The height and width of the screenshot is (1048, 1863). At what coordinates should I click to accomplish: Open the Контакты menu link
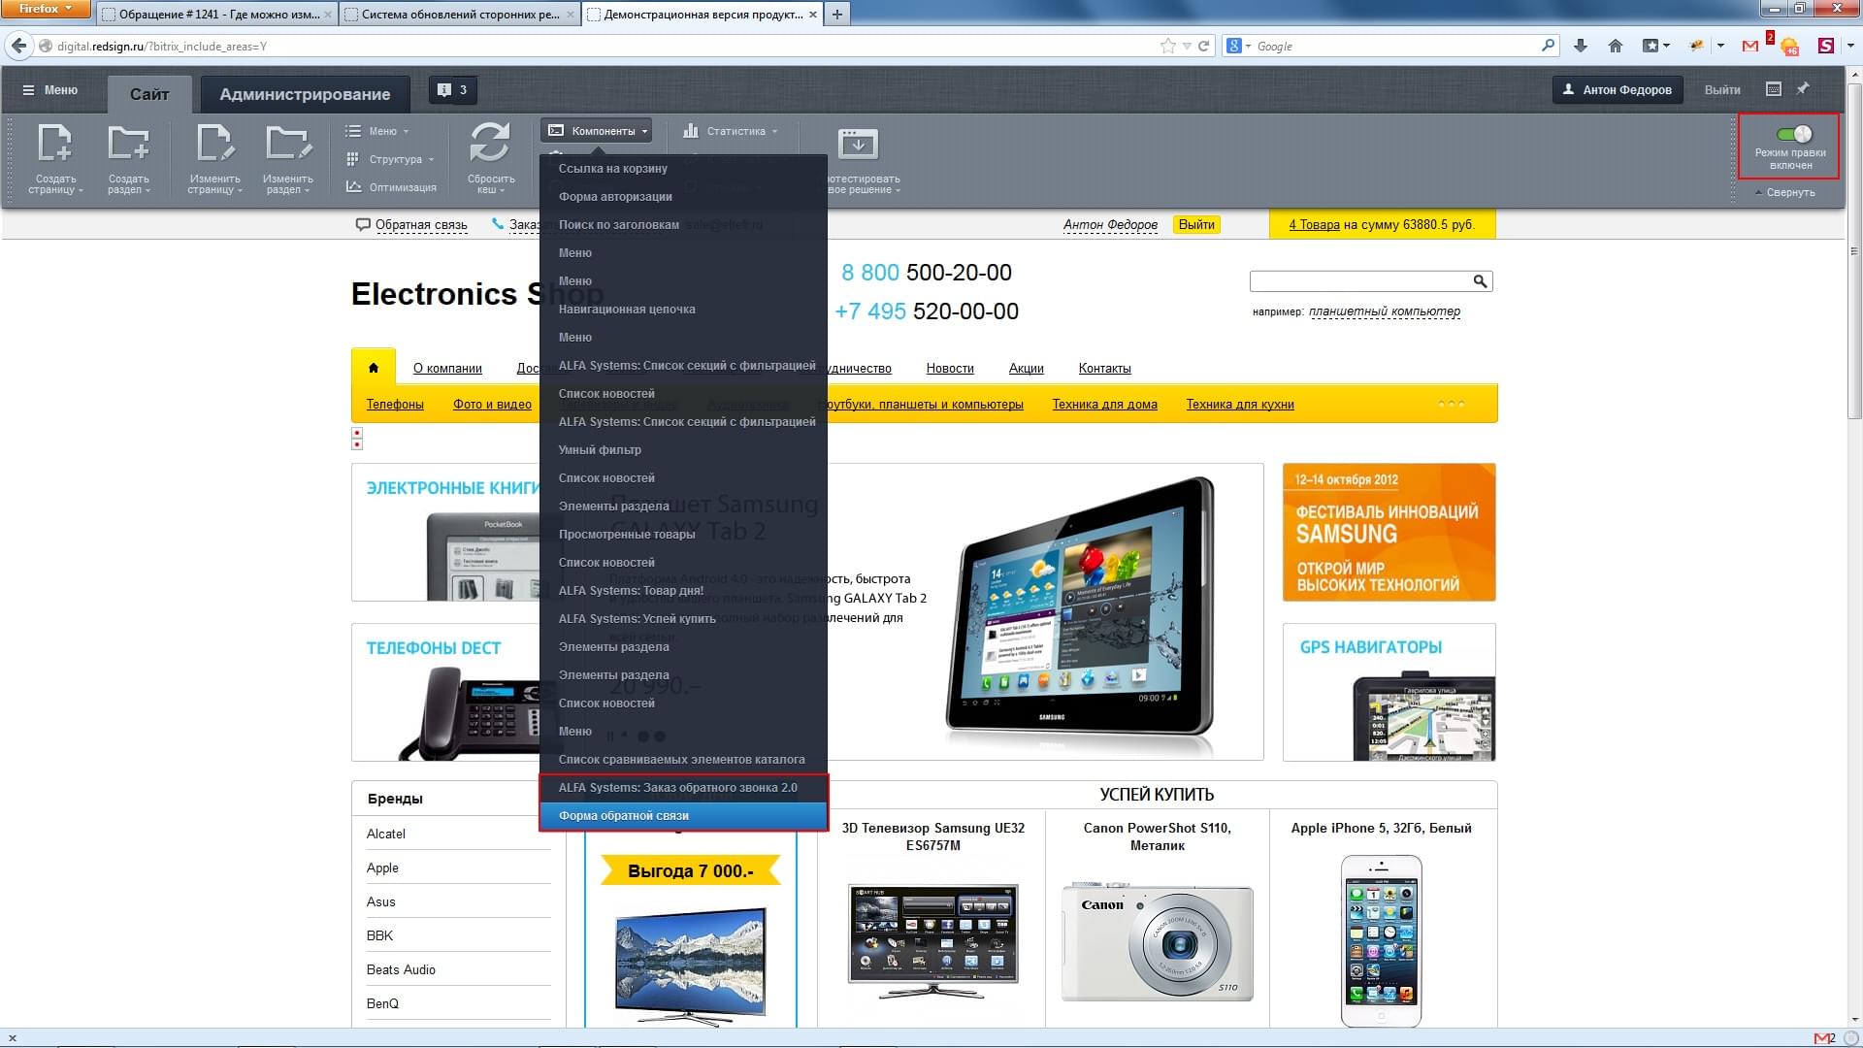click(x=1104, y=368)
